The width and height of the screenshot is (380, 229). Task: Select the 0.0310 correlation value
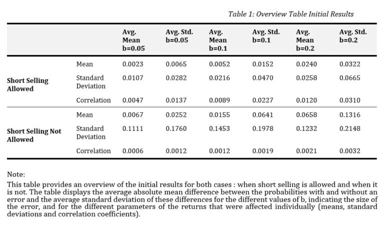coord(347,100)
